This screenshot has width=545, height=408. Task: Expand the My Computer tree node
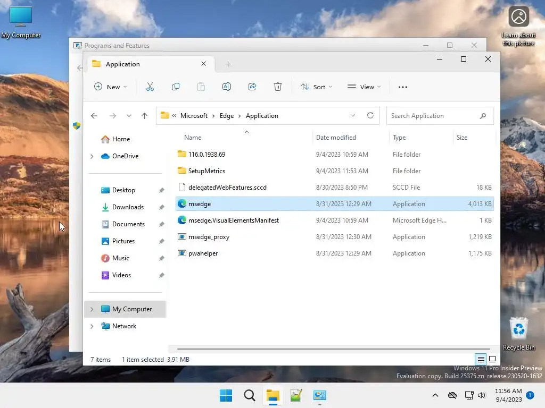pos(92,309)
